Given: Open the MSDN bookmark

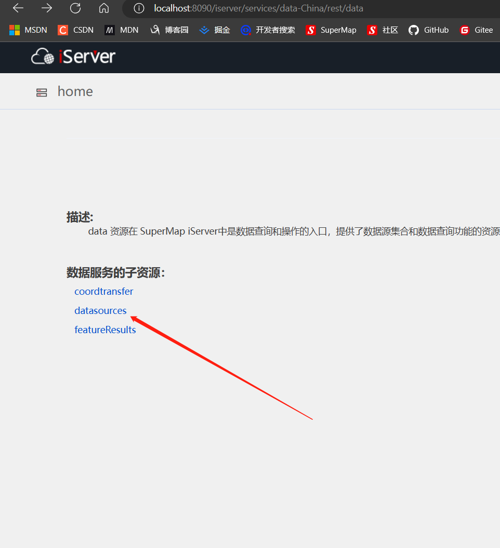Looking at the screenshot, I should (x=28, y=30).
